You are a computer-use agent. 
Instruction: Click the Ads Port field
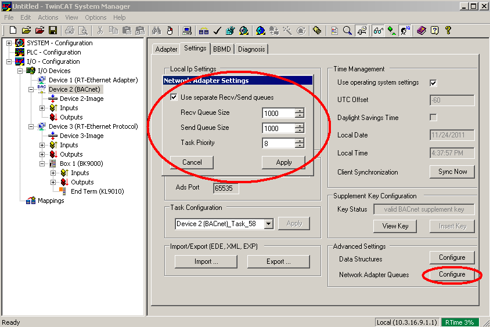(226, 188)
